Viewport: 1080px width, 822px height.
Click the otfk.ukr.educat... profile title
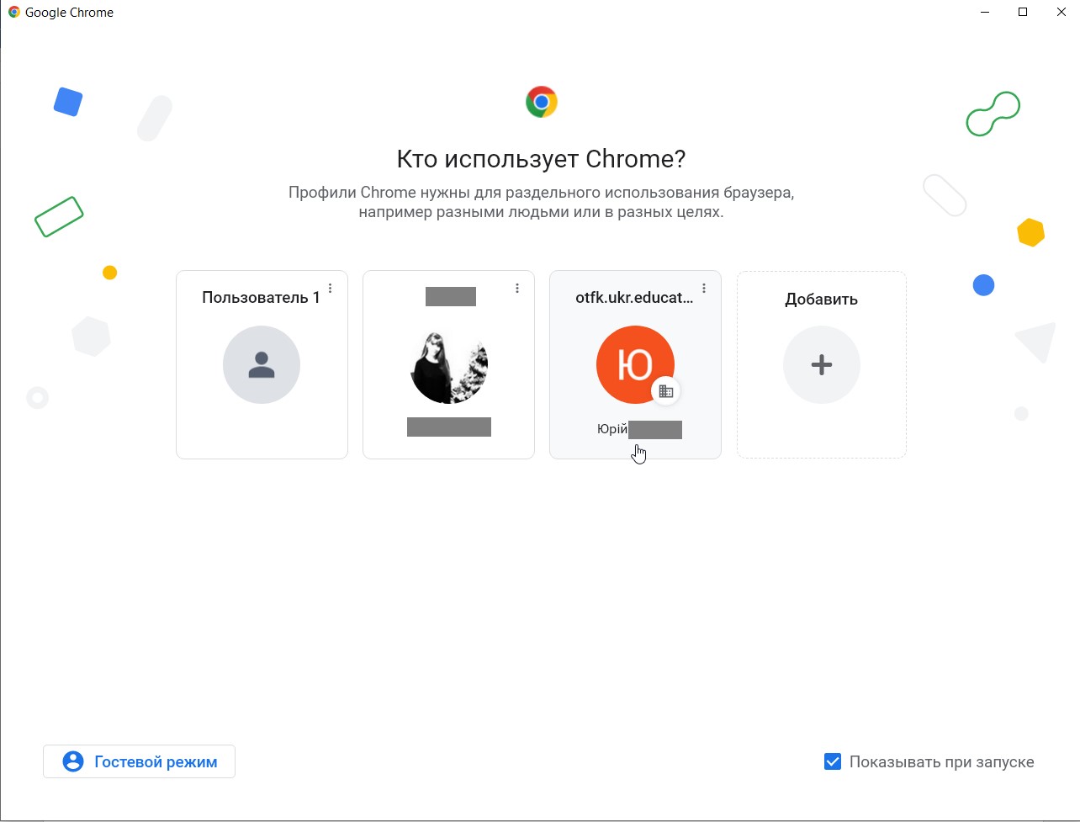tap(634, 298)
